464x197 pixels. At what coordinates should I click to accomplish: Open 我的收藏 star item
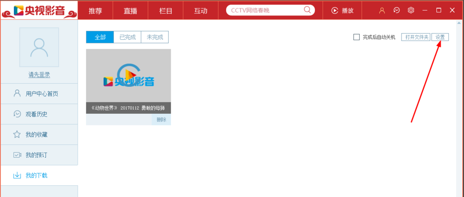click(39, 135)
